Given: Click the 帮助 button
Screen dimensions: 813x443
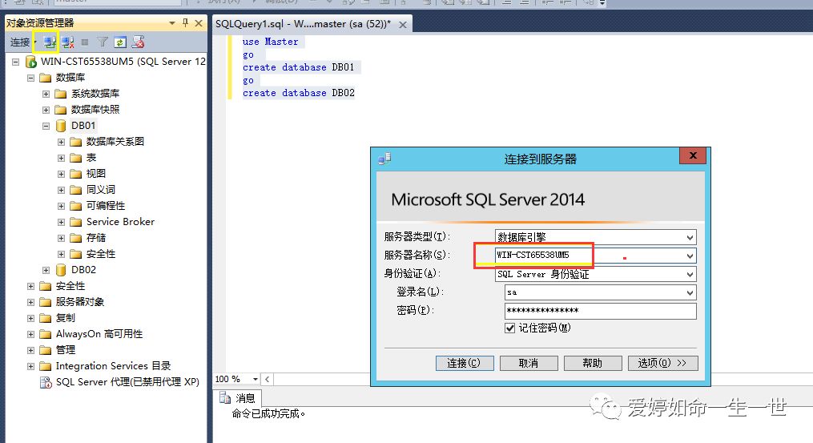Looking at the screenshot, I should pos(593,363).
